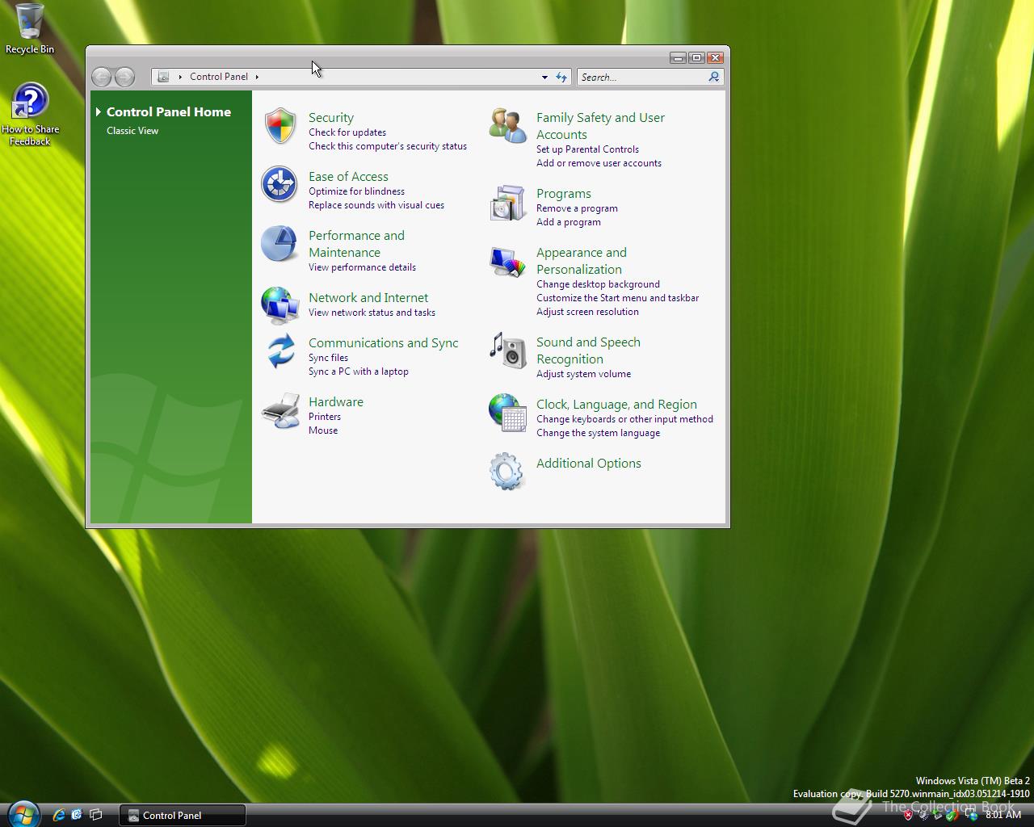This screenshot has height=827, width=1034.
Task: Click the search magnifier icon
Action: point(713,77)
